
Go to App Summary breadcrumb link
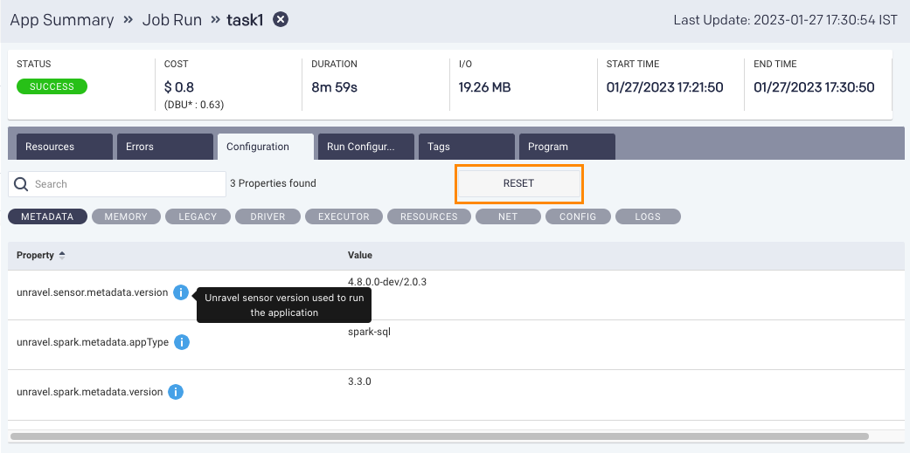[x=62, y=19]
